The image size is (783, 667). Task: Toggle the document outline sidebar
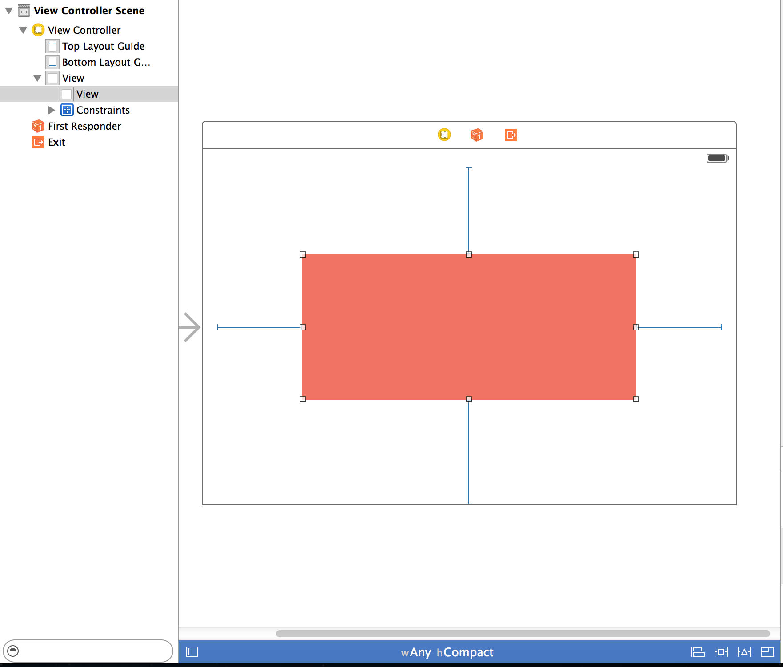click(192, 652)
